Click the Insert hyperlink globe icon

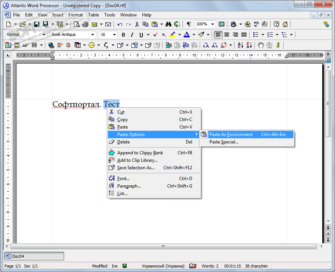[51, 45]
